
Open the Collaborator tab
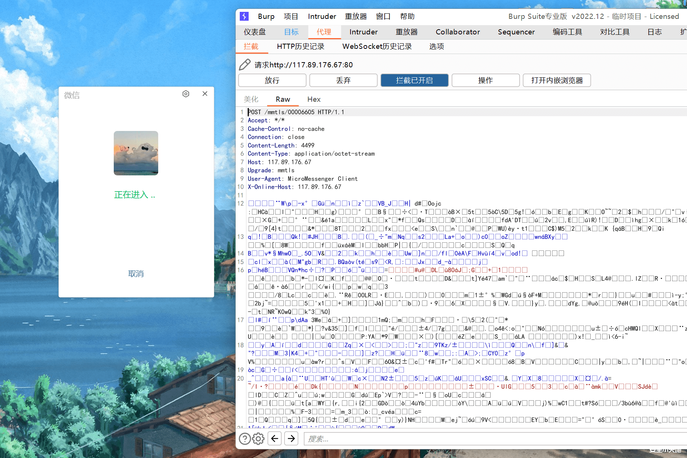(458, 32)
